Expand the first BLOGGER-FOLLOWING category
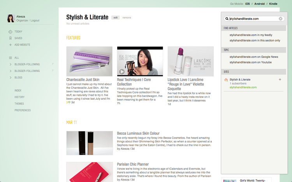 coord(11,64)
